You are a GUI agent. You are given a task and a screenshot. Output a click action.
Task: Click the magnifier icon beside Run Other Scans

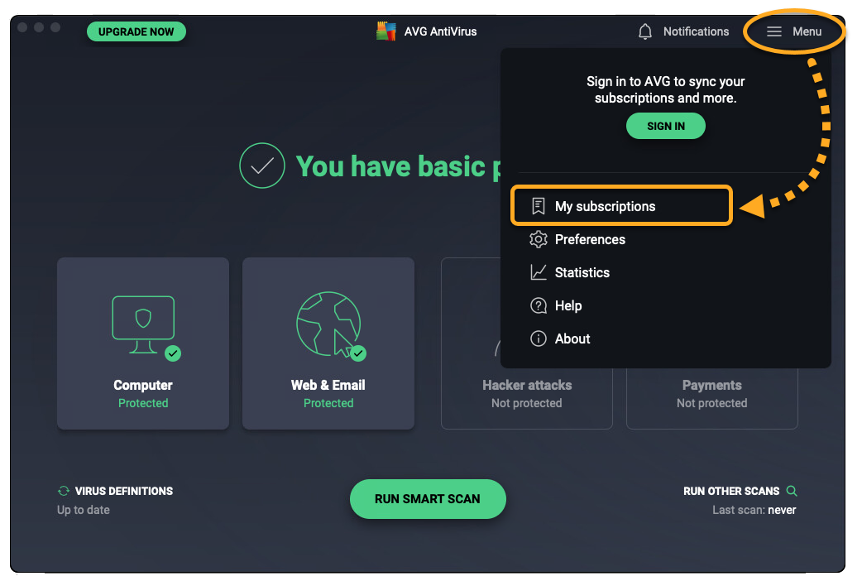click(792, 491)
